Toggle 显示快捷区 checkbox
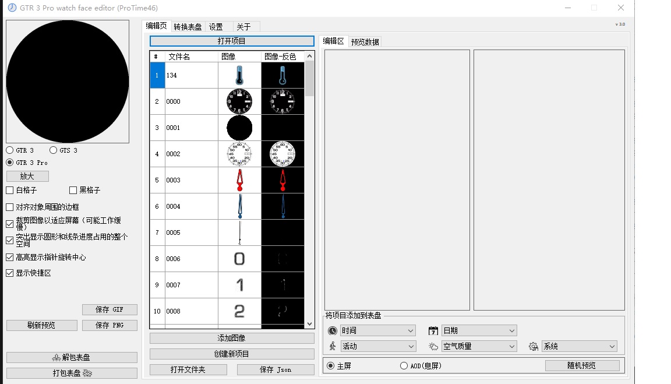Viewport: 671px width, 384px height. click(x=10, y=273)
